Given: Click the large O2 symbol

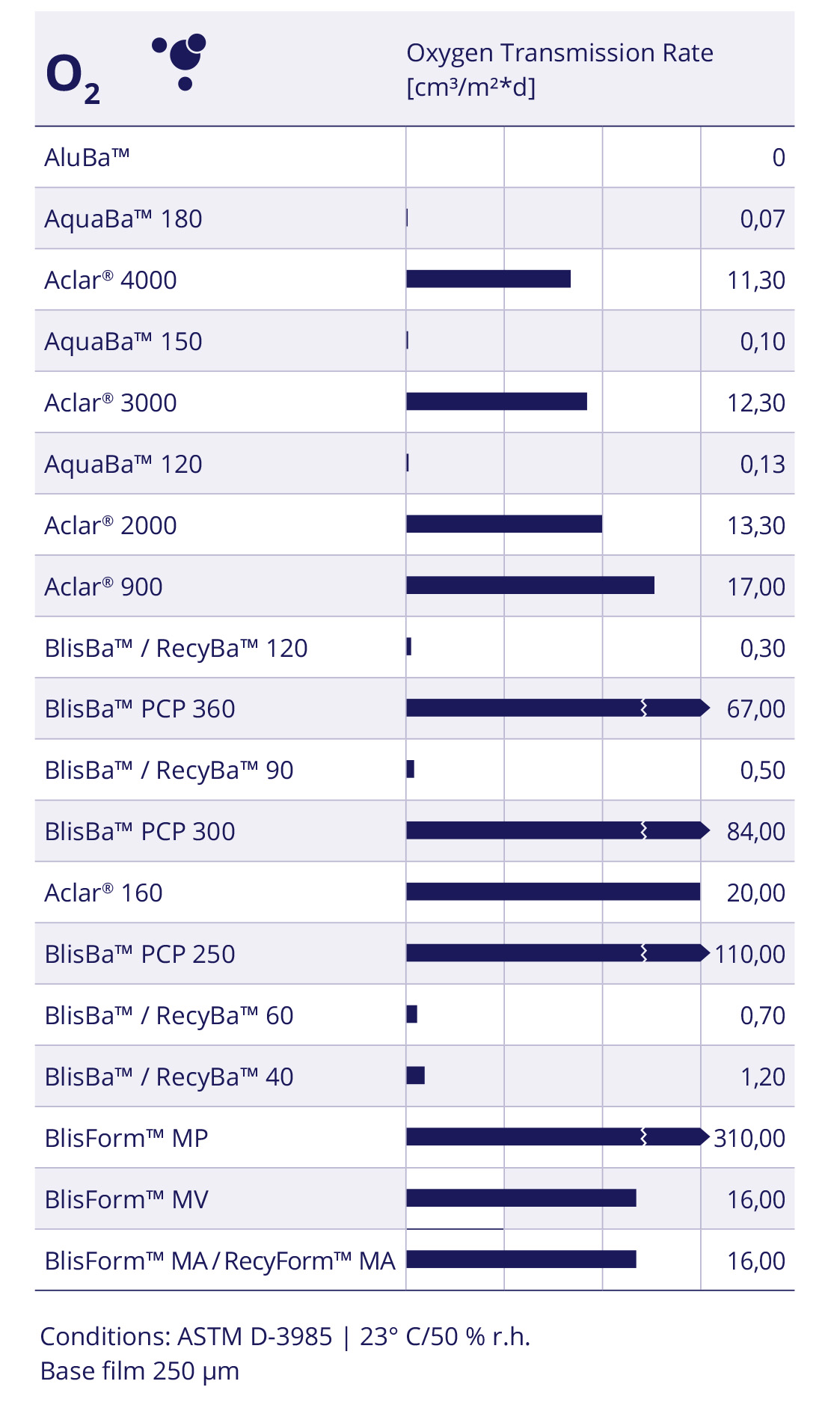Looking at the screenshot, I should 72,78.
